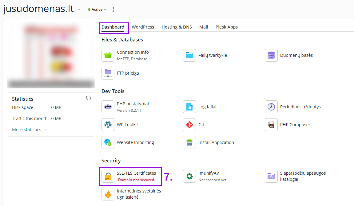The width and height of the screenshot is (354, 206).
Task: Open PHP Composer icon
Action: pos(271,125)
